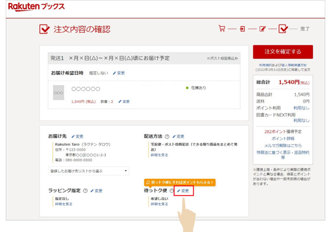Click the checkbox icon beside 注文内容の確認 heading

tap(44, 29)
